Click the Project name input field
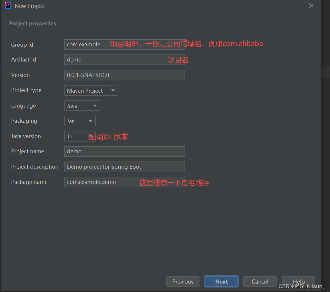The height and width of the screenshot is (292, 330). (124, 151)
